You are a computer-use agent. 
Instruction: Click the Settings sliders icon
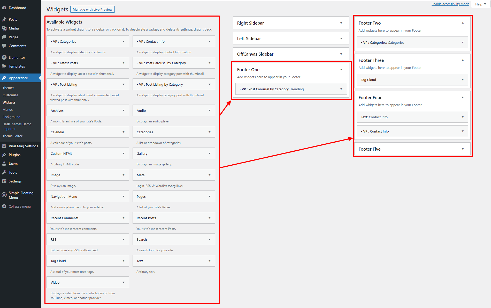pos(4,181)
